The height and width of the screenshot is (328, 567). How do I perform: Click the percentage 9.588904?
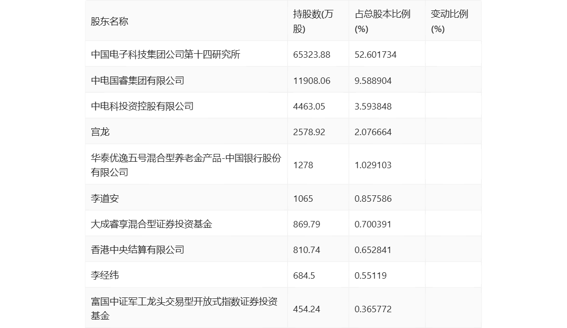point(373,80)
